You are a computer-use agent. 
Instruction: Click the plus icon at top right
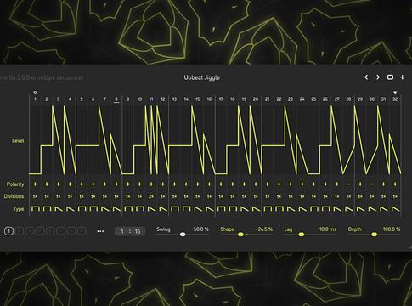pos(402,77)
